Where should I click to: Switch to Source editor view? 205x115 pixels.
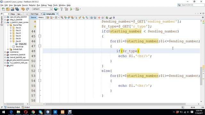coord(33,17)
